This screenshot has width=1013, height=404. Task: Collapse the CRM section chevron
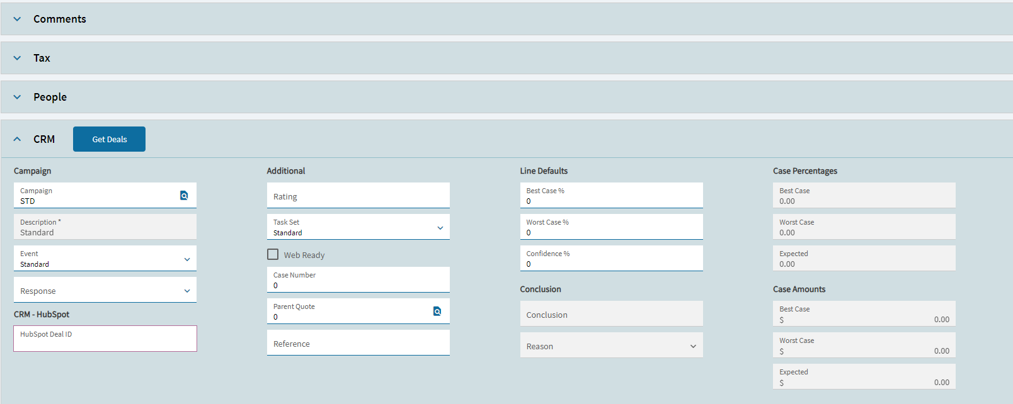(17, 139)
